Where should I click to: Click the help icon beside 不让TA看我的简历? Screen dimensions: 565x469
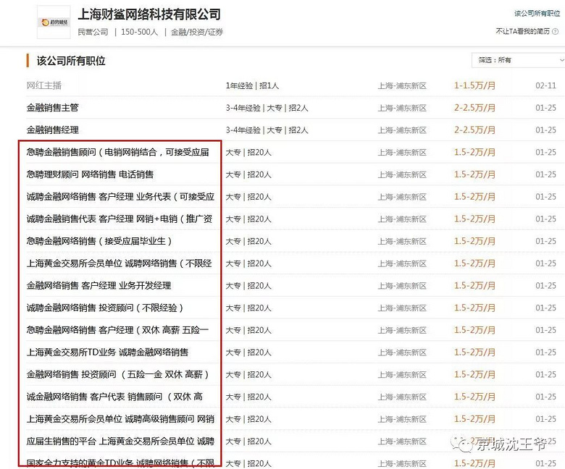[556, 32]
